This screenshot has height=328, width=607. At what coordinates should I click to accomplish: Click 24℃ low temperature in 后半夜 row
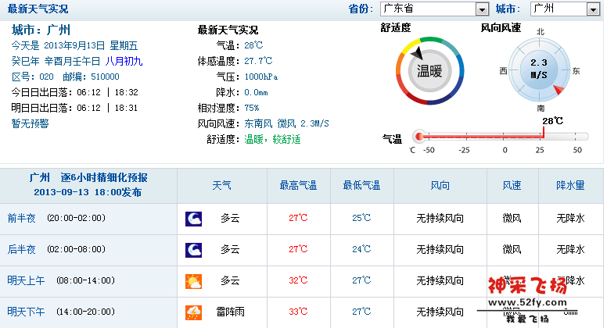pos(361,249)
